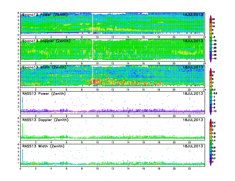Image resolution: width=235 pixels, height=181 pixels.
Task: Click x-axis tick 14 below RASS13 Power panel
Action: pos(128,116)
